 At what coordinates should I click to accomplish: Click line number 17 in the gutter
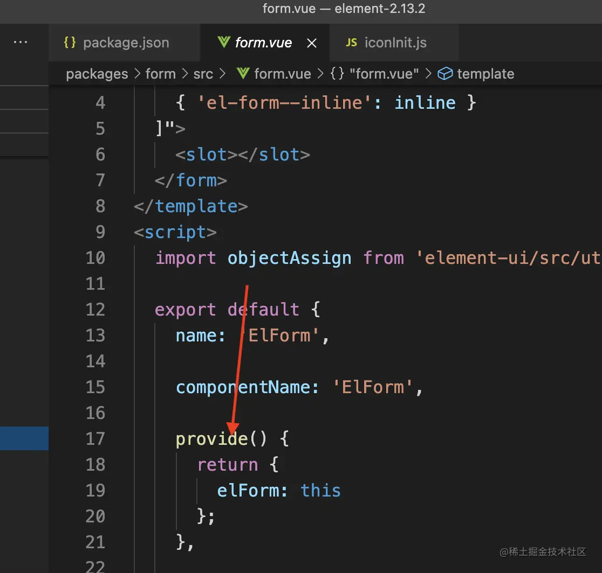[95, 438]
